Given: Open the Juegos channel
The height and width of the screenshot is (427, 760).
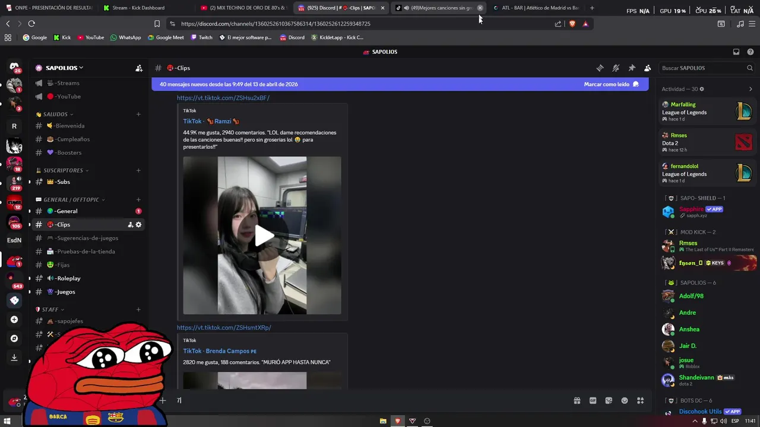Looking at the screenshot, I should (88, 292).
